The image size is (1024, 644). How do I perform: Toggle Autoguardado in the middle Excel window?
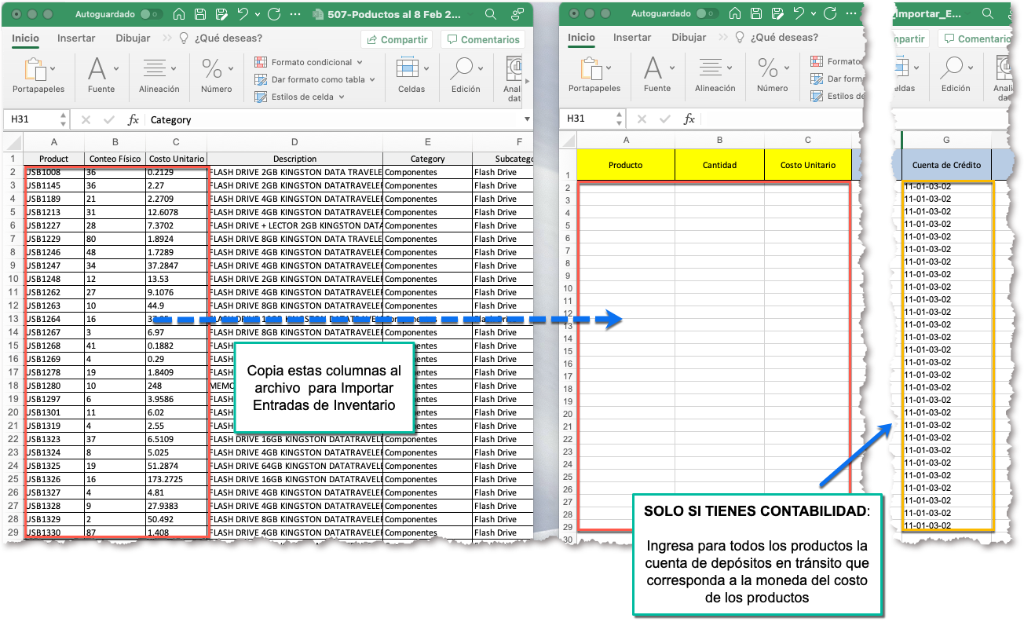point(707,14)
